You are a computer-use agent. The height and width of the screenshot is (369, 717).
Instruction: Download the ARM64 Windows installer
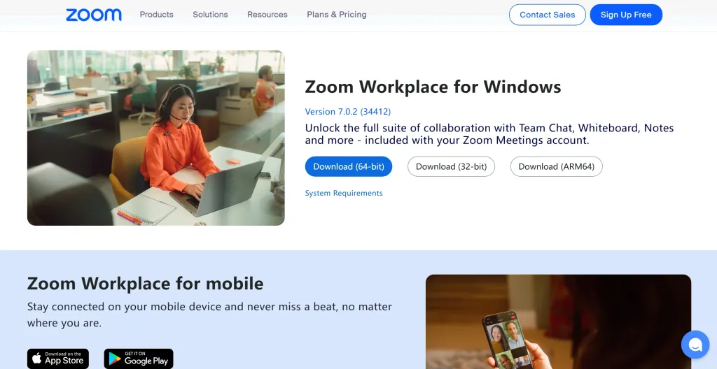point(557,167)
